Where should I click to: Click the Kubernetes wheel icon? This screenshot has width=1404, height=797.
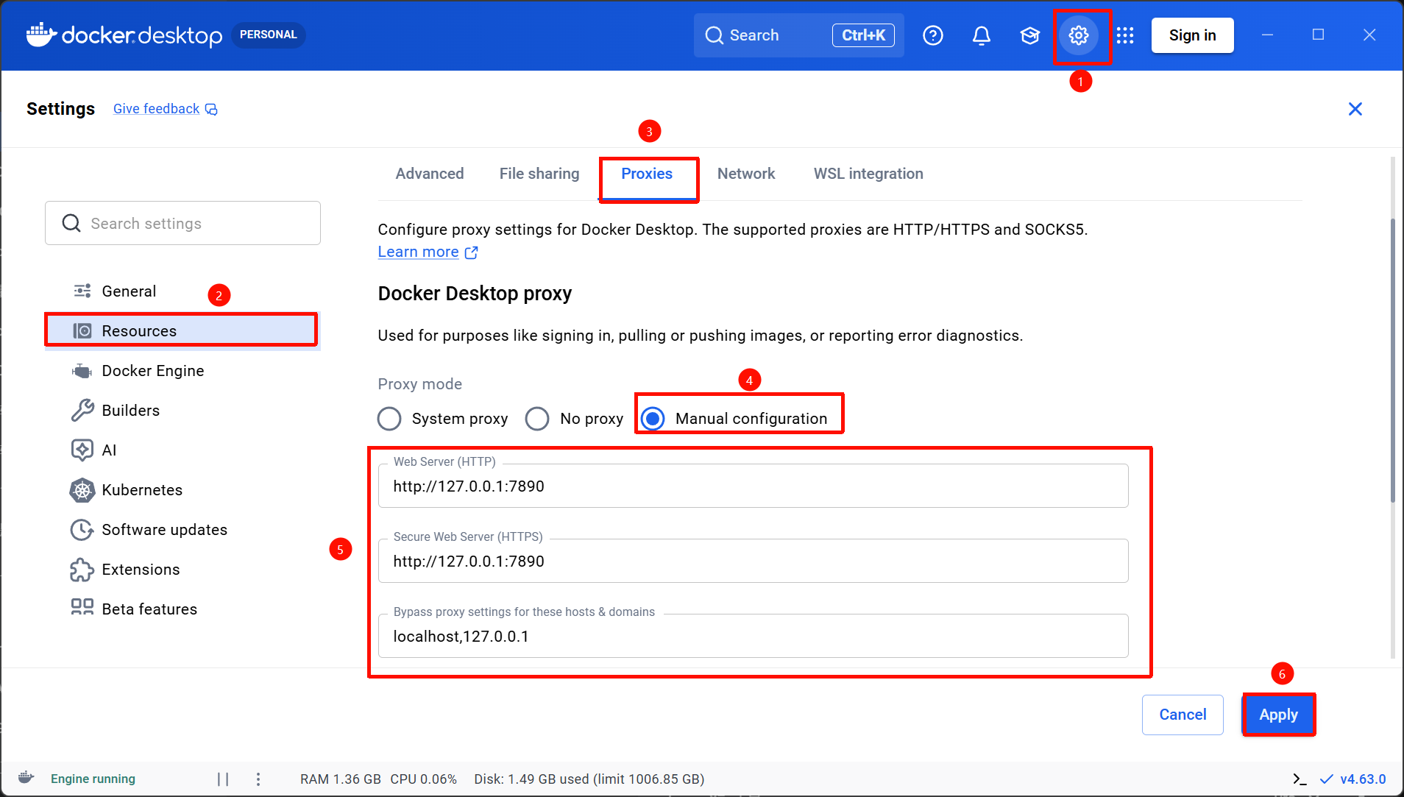click(82, 489)
